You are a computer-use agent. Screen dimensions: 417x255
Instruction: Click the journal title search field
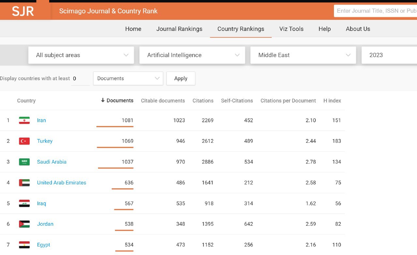click(376, 11)
